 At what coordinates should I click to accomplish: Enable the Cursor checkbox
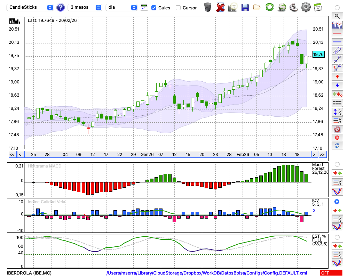[x=178, y=8]
